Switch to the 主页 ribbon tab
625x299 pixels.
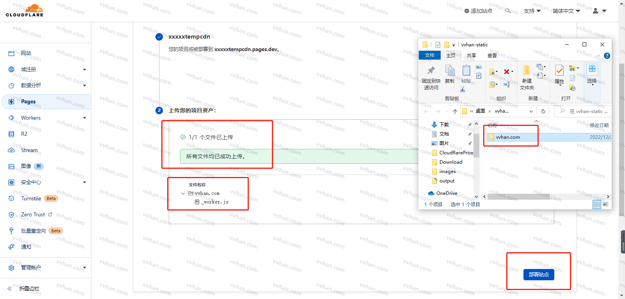[x=451, y=55]
